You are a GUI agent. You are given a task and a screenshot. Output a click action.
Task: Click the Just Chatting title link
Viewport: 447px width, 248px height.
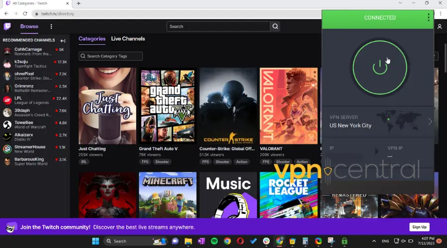[x=92, y=149]
